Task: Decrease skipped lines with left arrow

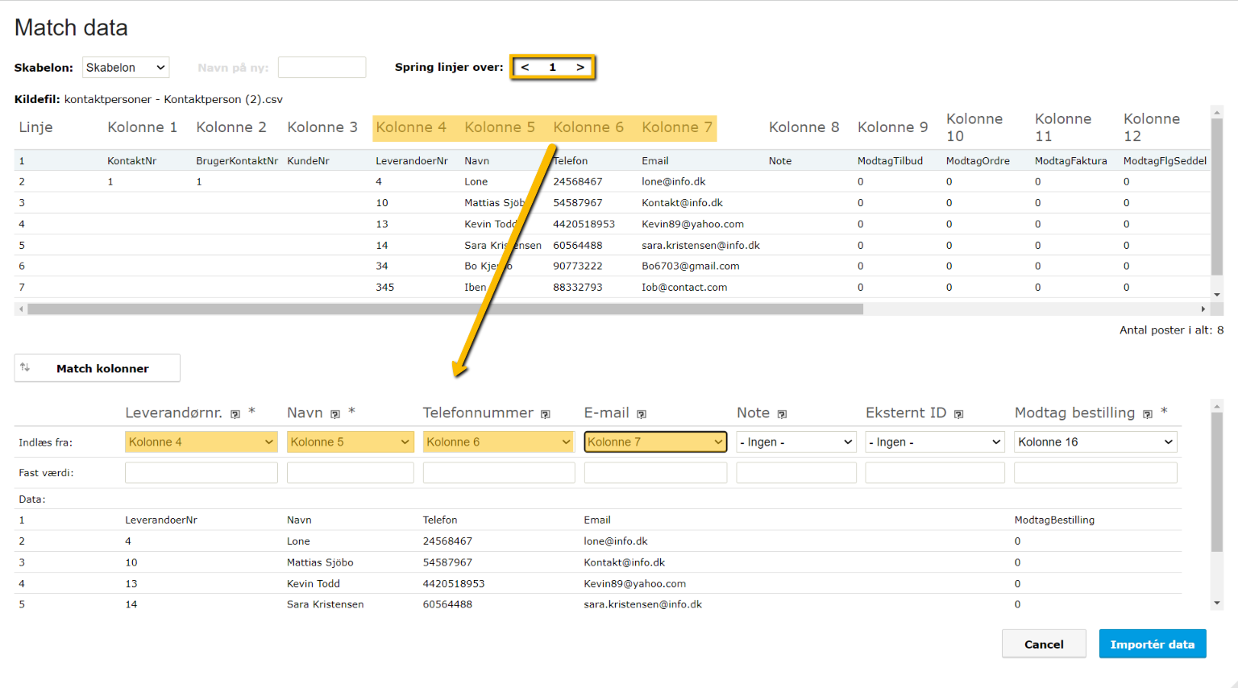Action: pyautogui.click(x=526, y=68)
